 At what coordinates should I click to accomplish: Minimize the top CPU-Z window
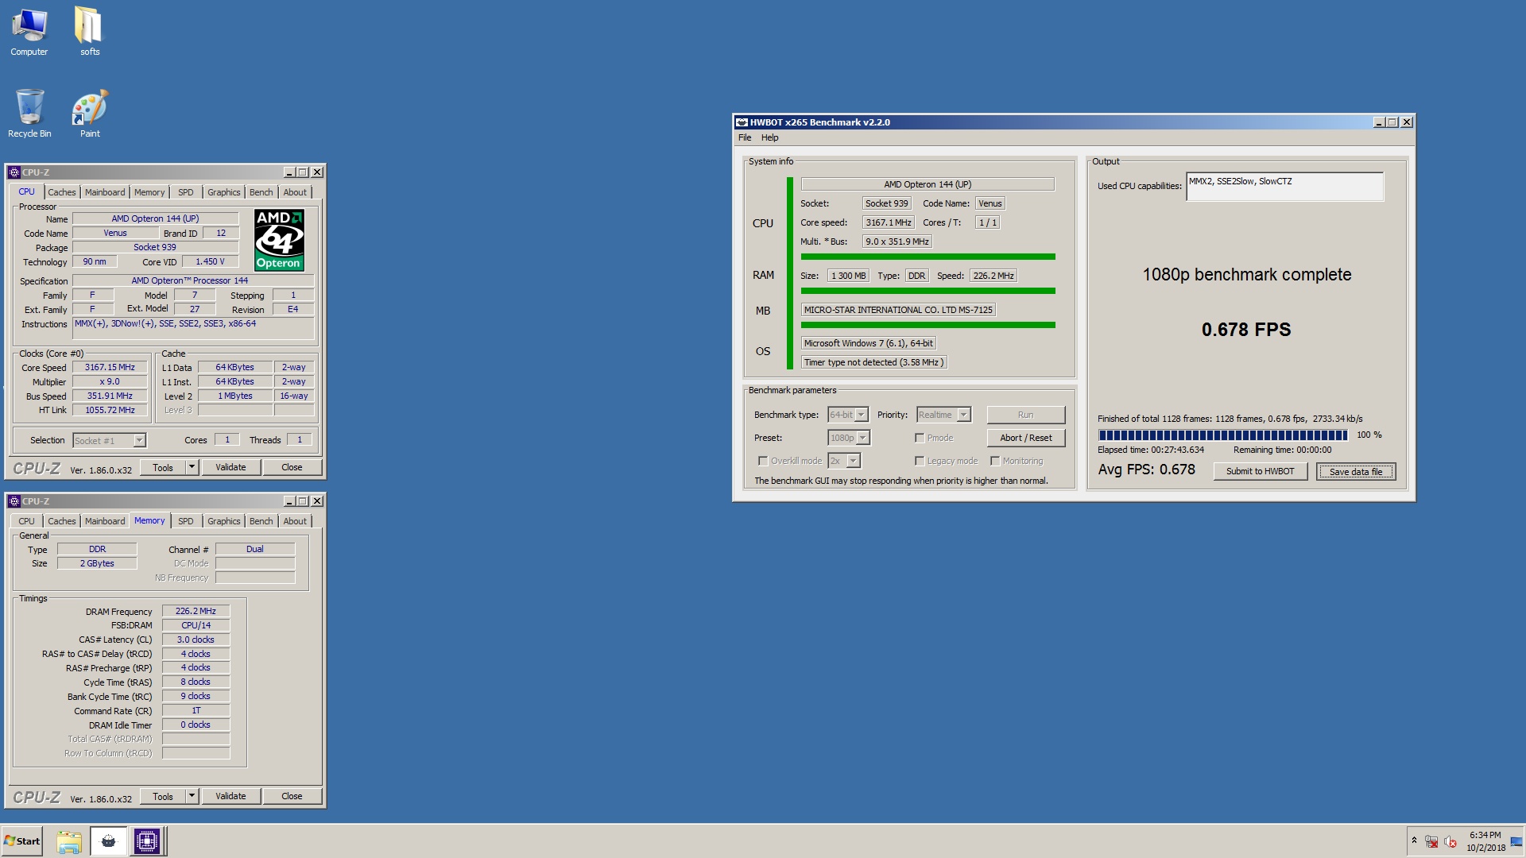pyautogui.click(x=289, y=172)
